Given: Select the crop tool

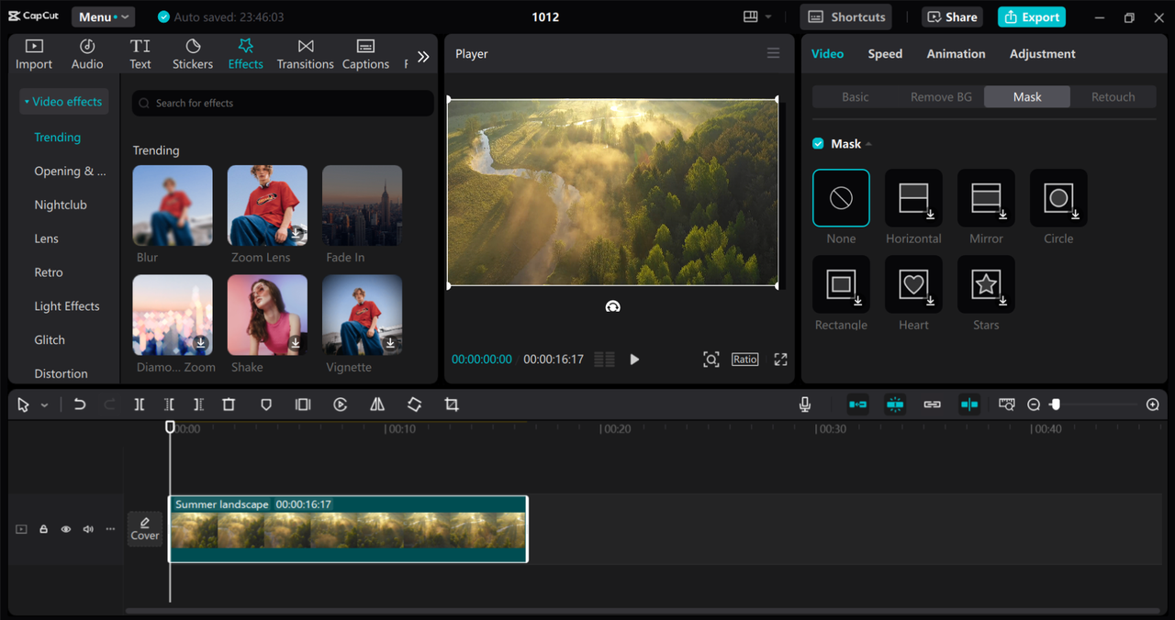Looking at the screenshot, I should pos(452,404).
